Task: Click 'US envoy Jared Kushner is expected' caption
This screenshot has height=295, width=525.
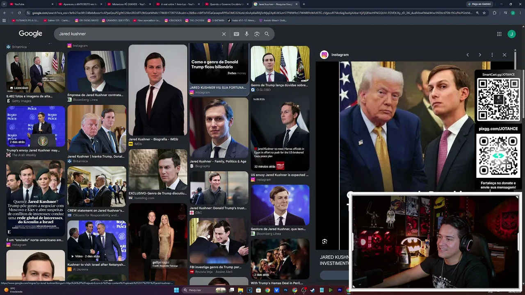Action: (280, 175)
